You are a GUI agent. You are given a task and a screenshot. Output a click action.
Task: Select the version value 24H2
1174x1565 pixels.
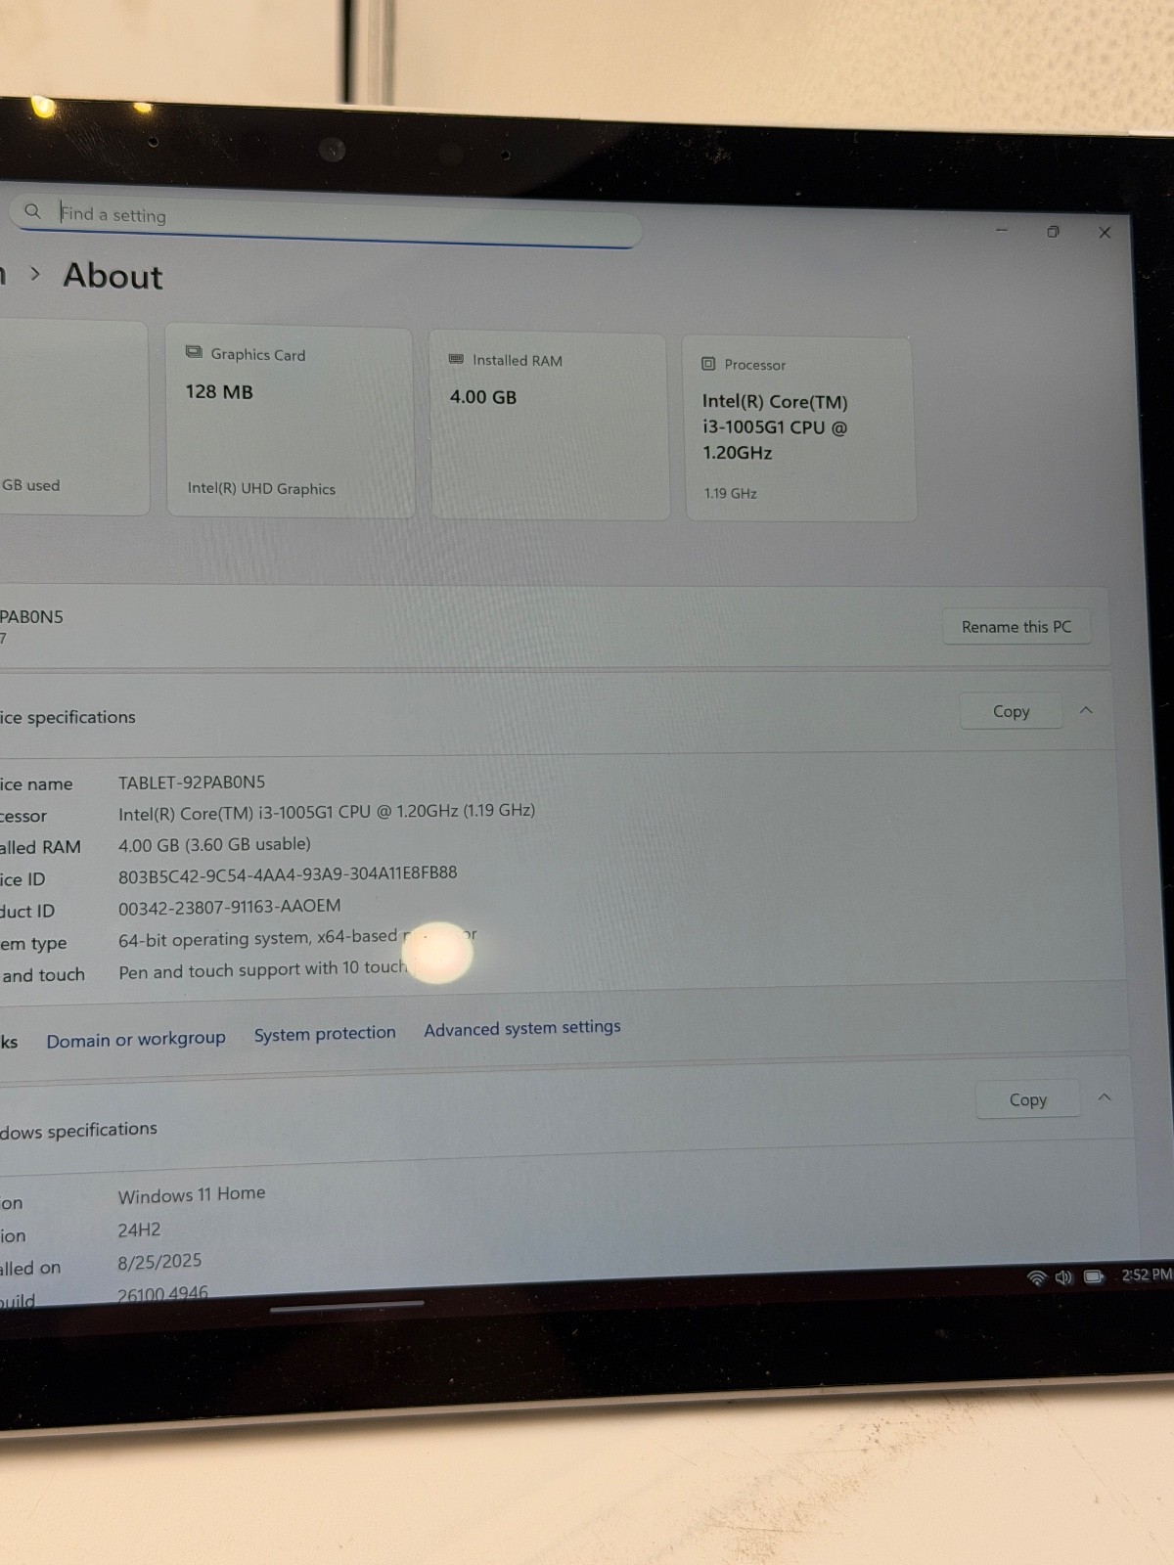coord(139,1230)
